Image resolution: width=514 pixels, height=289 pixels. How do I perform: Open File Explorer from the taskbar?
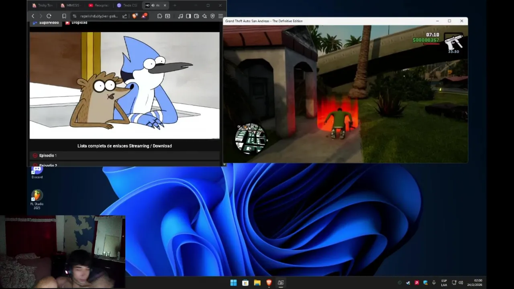257,283
